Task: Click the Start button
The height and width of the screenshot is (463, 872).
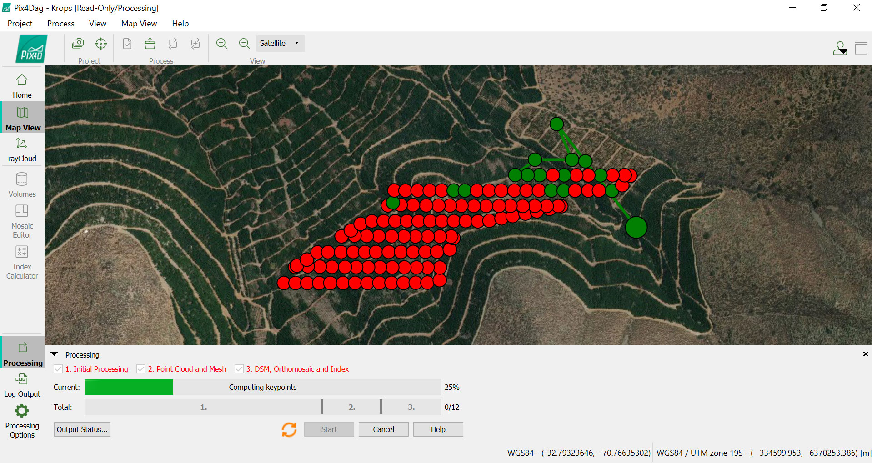Action: [329, 429]
